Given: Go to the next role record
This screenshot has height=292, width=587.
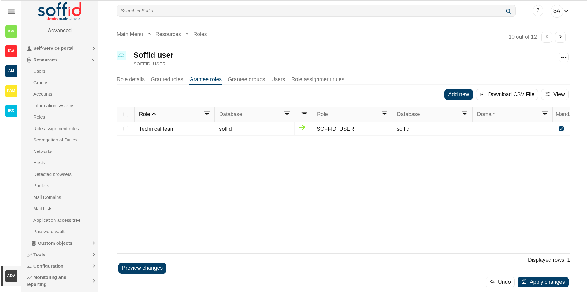Looking at the screenshot, I should click(x=560, y=37).
